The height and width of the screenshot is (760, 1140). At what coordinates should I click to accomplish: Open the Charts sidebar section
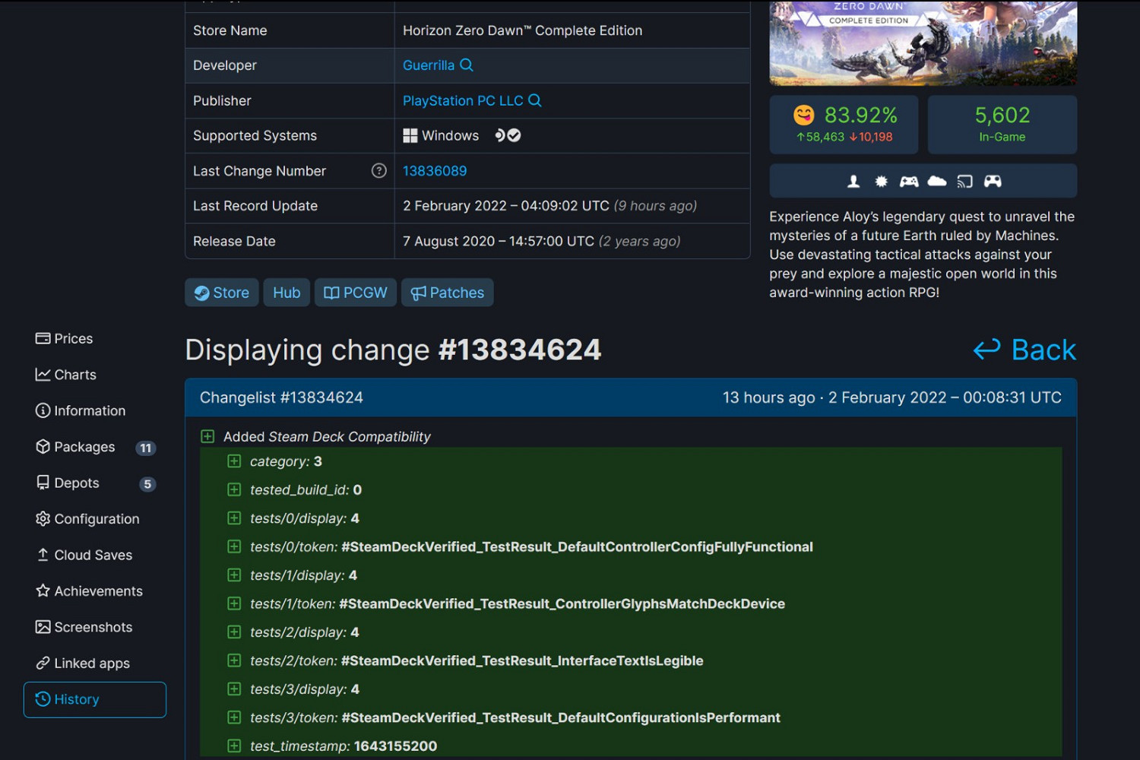click(74, 374)
